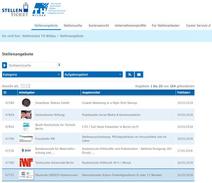Sort by the Publiziert column header
This screenshot has width=212, height=183.
click(185, 92)
